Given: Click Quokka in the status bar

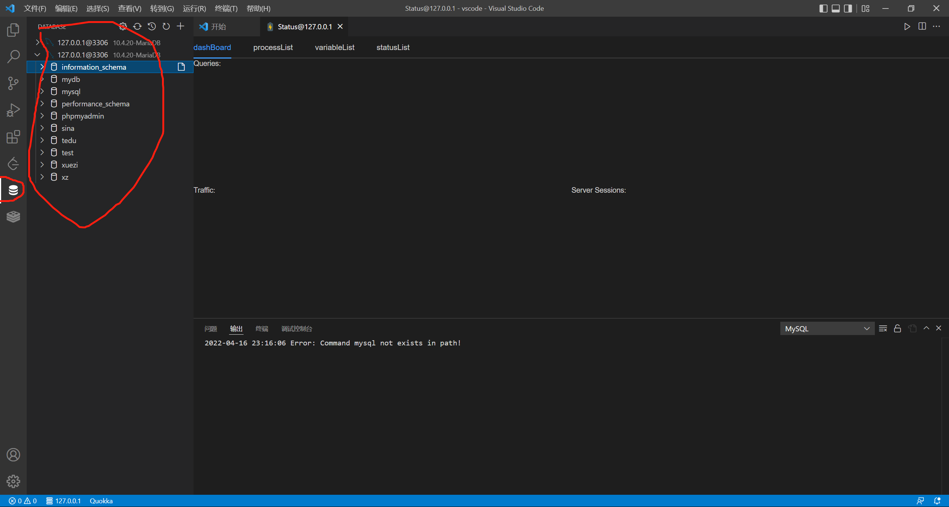Looking at the screenshot, I should (x=101, y=501).
